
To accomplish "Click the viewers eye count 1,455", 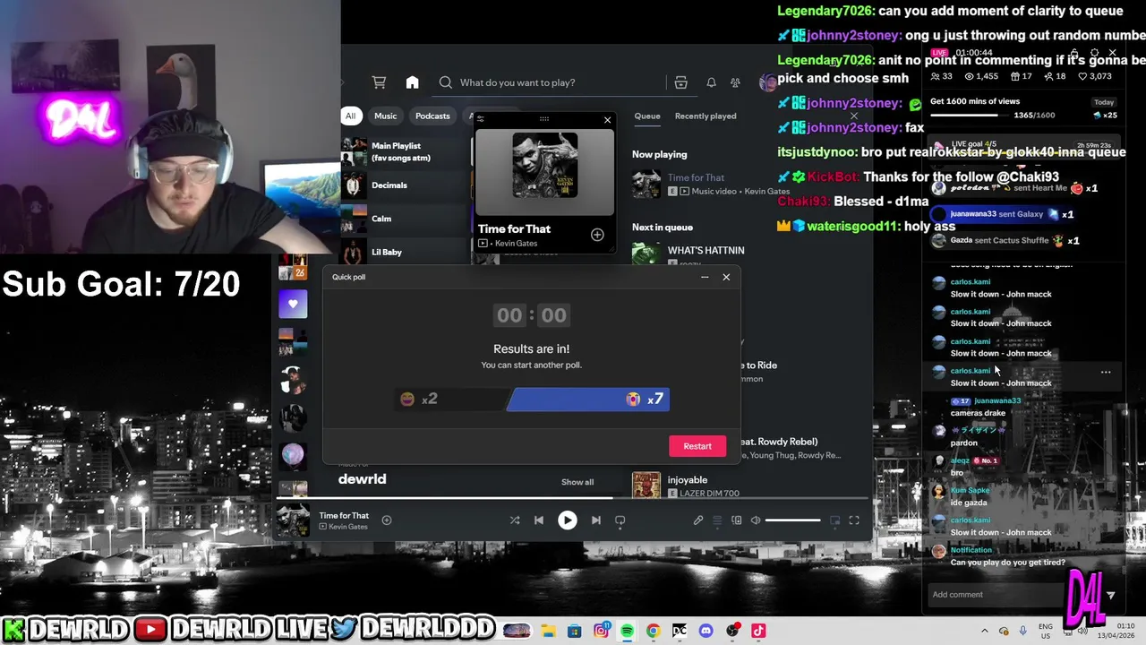I will 980,77.
